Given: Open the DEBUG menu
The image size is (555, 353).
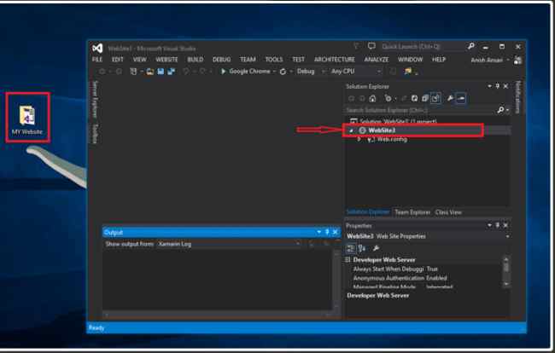Looking at the screenshot, I should 222,60.
